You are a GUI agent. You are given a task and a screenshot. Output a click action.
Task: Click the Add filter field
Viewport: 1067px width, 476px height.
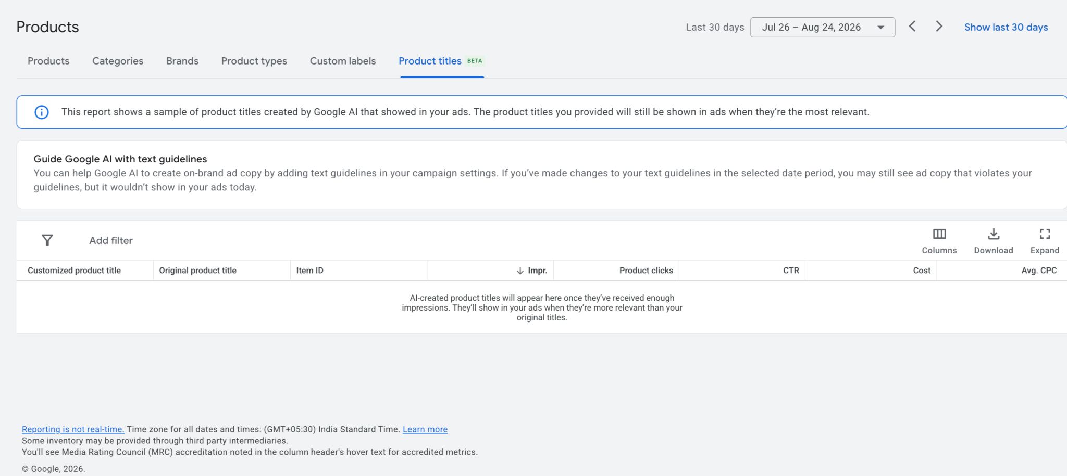(x=111, y=240)
